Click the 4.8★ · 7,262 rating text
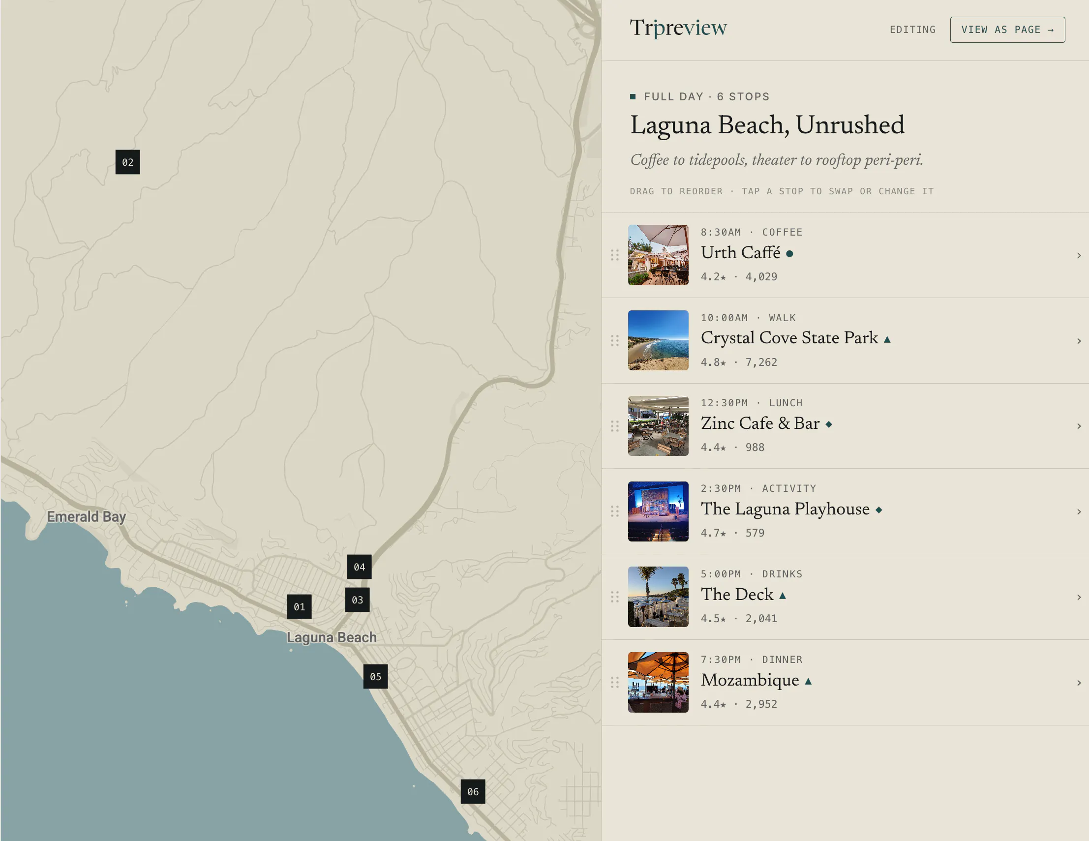The image size is (1089, 841). tap(738, 362)
